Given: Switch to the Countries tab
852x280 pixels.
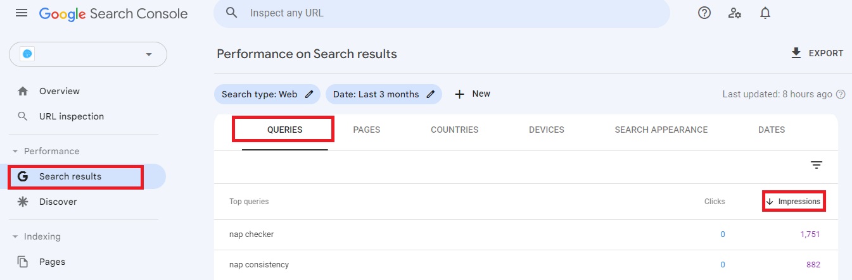Looking at the screenshot, I should tap(454, 130).
